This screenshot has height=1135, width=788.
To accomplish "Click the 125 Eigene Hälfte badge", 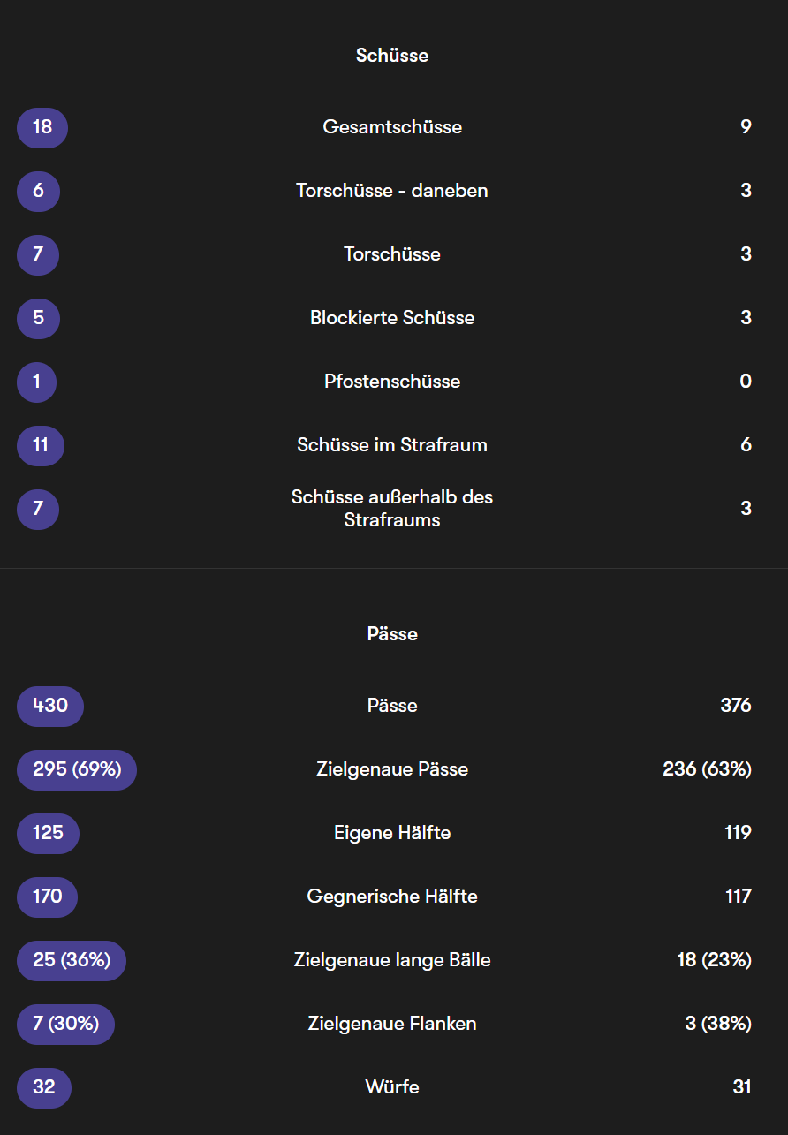I will pyautogui.click(x=48, y=833).
